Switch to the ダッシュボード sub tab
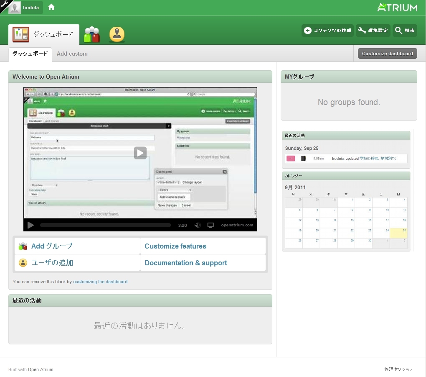Viewport: 426px width, 377px height. coord(30,54)
